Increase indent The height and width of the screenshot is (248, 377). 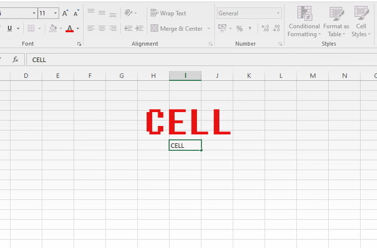[139, 28]
